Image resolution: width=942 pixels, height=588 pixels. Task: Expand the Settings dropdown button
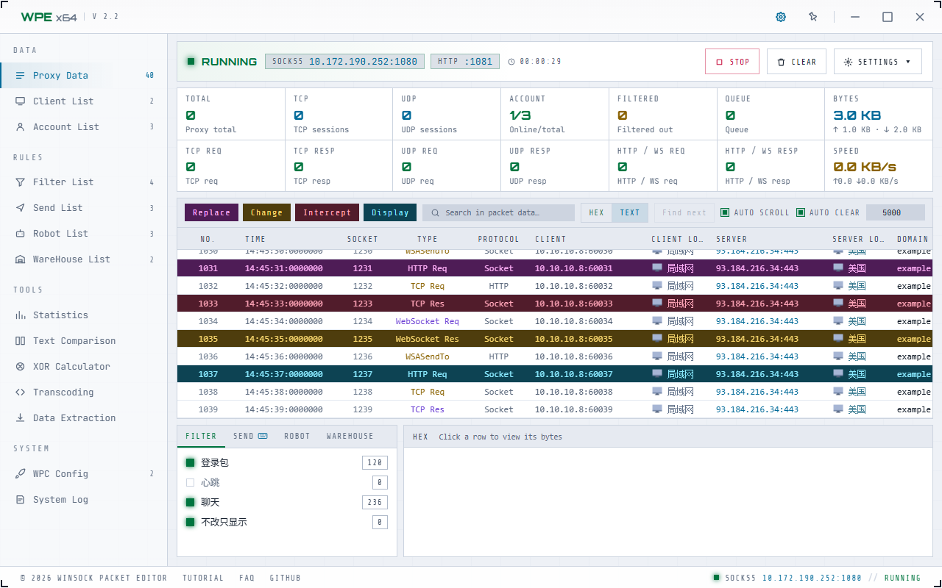(877, 62)
